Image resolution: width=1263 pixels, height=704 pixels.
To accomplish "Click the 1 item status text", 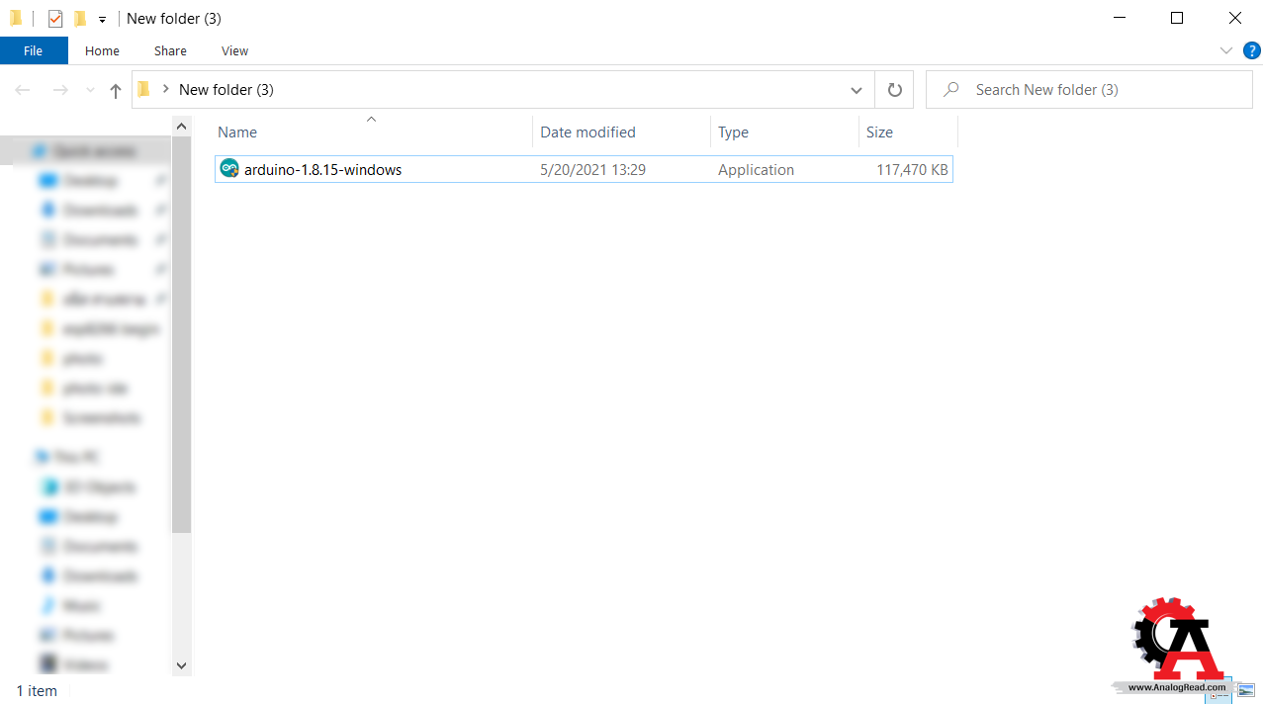I will point(38,691).
